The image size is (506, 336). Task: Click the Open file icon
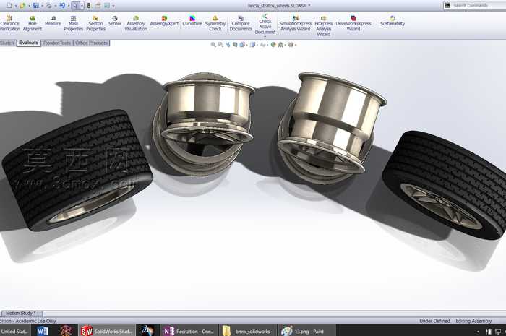(22, 6)
